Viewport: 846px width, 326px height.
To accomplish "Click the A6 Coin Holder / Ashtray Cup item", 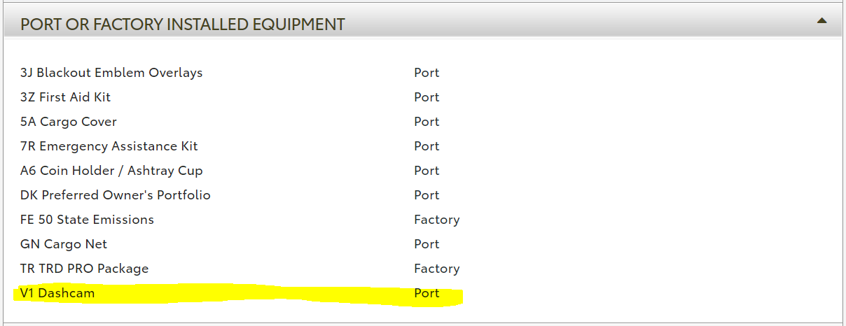I will click(x=111, y=171).
